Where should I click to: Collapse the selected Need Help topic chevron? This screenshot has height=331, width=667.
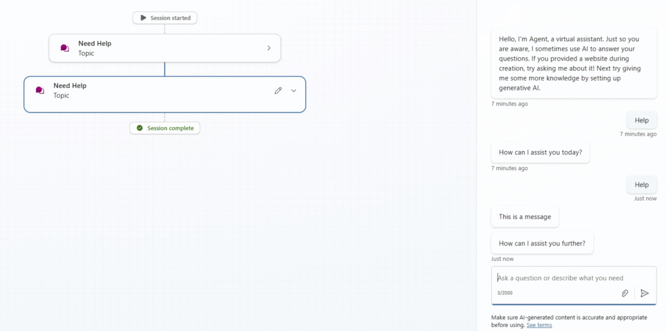[294, 91]
